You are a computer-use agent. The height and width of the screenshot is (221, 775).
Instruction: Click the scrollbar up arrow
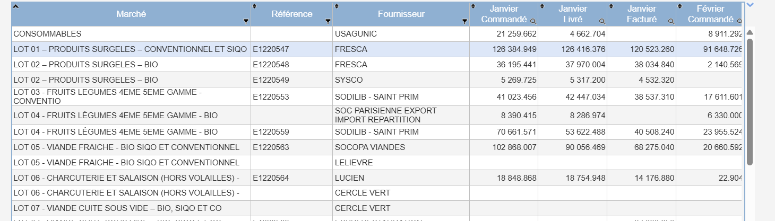pyautogui.click(x=750, y=32)
